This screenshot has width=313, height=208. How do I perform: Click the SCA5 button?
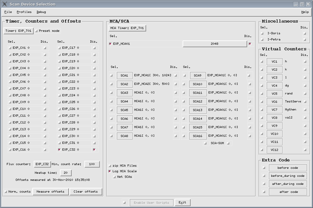pos(124,110)
